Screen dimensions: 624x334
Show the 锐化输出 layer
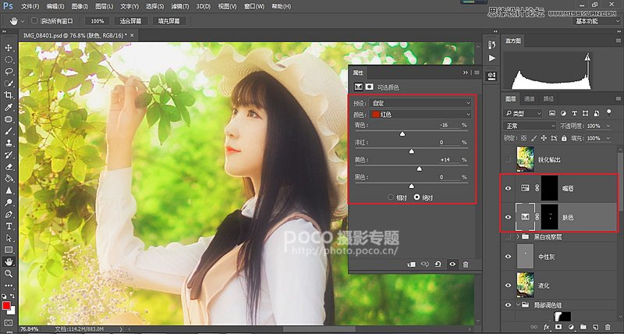(508, 160)
